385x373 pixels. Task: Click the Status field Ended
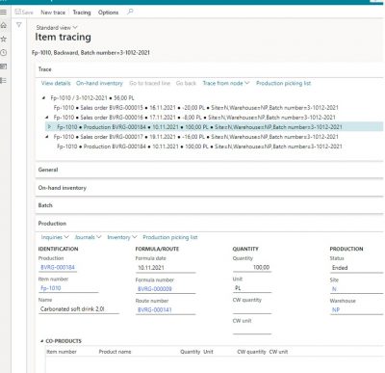pos(356,268)
